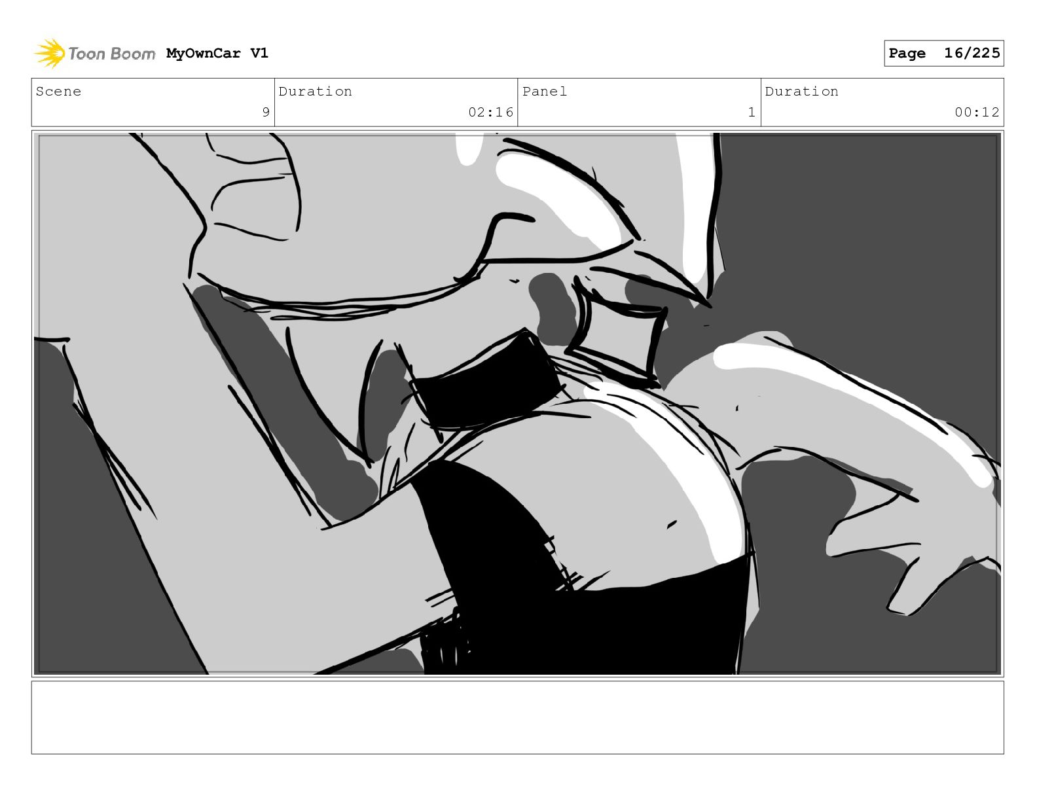Select the scene duration value 02:16
Screen dimensions: 1037x801
(x=490, y=112)
